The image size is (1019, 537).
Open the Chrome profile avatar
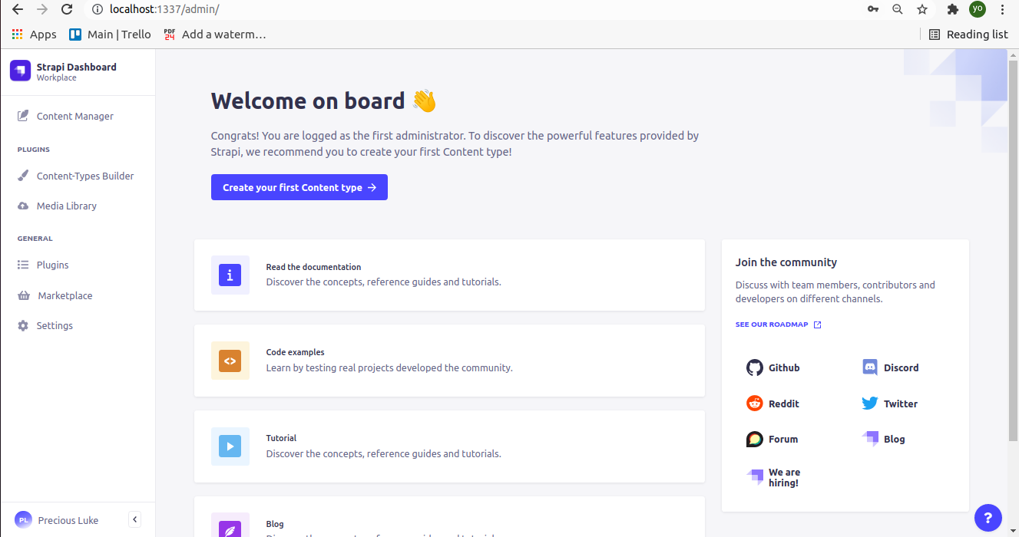tap(977, 9)
